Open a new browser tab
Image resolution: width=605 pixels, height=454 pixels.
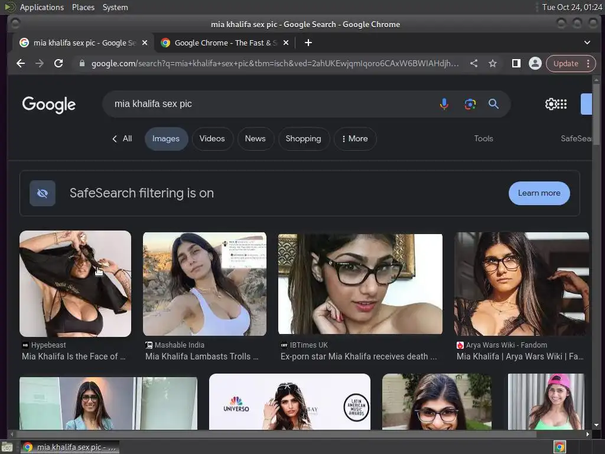(308, 43)
